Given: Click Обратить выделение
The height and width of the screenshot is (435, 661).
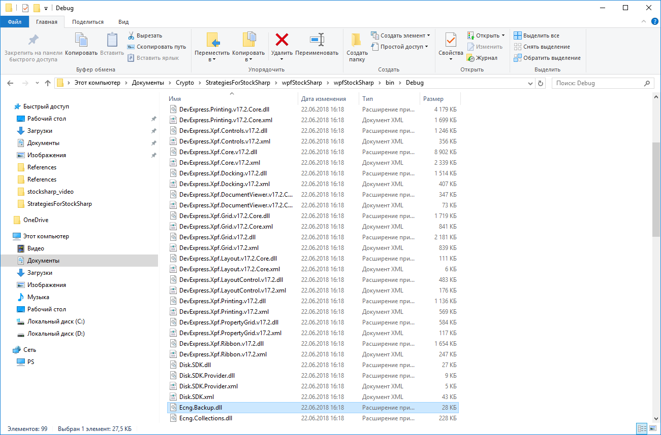Looking at the screenshot, I should (x=547, y=58).
